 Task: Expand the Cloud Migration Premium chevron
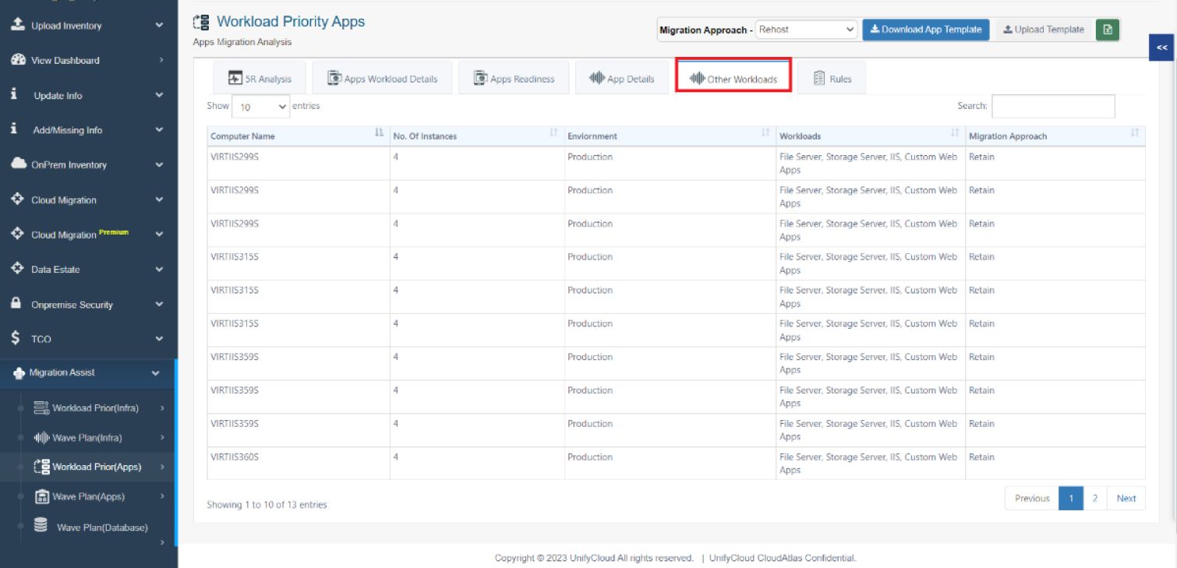coord(159,235)
